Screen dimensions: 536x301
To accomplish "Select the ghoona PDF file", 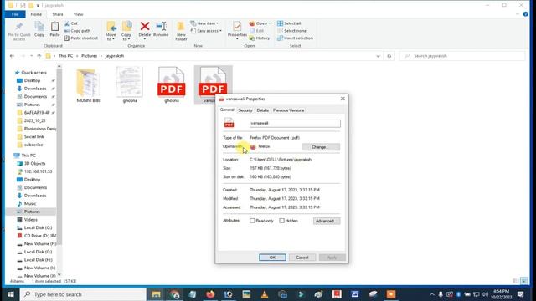I will click(171, 85).
